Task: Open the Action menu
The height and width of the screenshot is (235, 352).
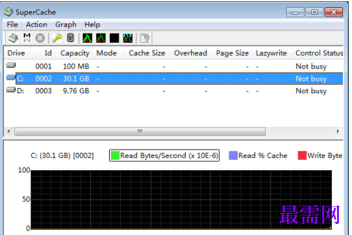Action: (36, 25)
